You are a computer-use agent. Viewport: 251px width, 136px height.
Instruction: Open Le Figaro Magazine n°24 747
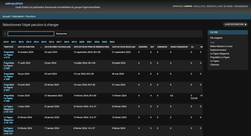pyautogui.click(x=9, y=131)
